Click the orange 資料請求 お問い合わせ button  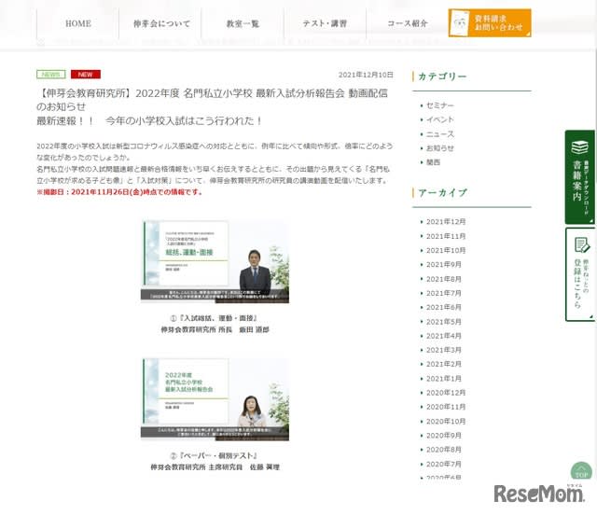coord(490,22)
